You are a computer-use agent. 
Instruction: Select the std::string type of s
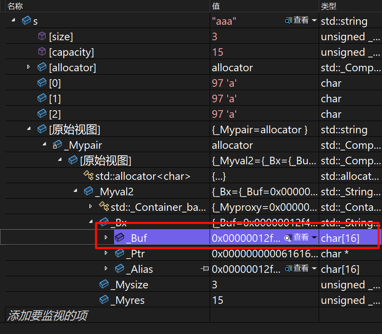(344, 21)
